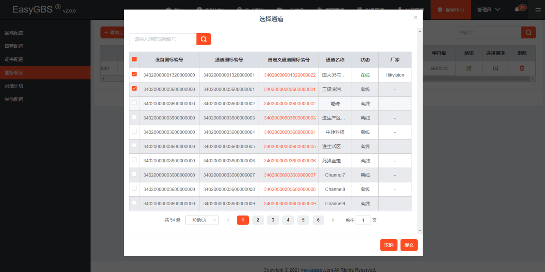Click the select channel icon in row
Image resolution: width=545 pixels, height=272 pixels.
495,68
